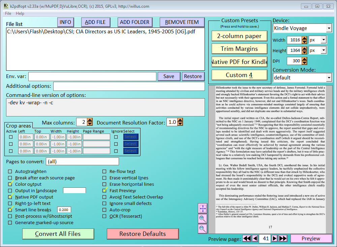Increase DPI with up arrow
This screenshot has width=337, height=247.
pyautogui.click(x=304, y=59)
